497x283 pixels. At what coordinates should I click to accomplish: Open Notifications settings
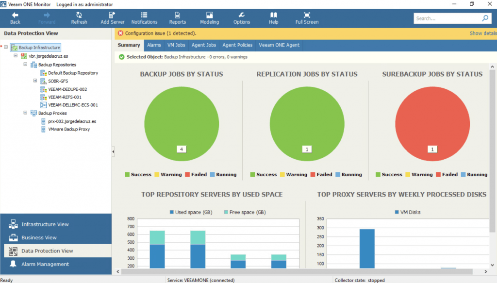pyautogui.click(x=144, y=18)
